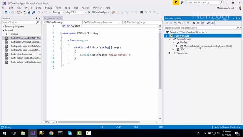
Task: Click the Navigate Backward toolbar icon
Action: point(6,13)
